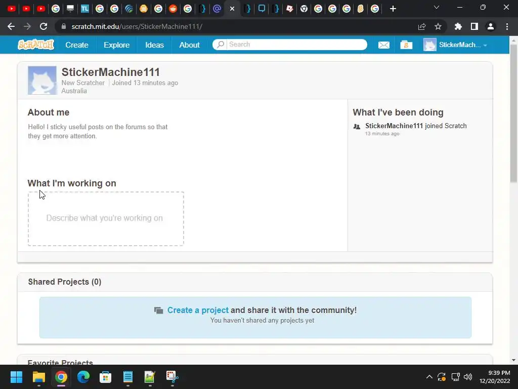Open the Explore page
The height and width of the screenshot is (389, 518).
coord(117,45)
